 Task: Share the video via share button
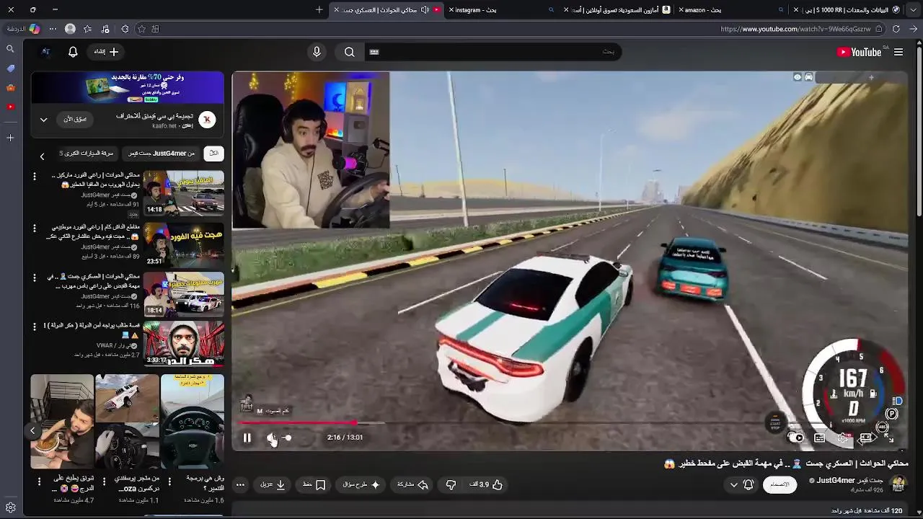[413, 485]
